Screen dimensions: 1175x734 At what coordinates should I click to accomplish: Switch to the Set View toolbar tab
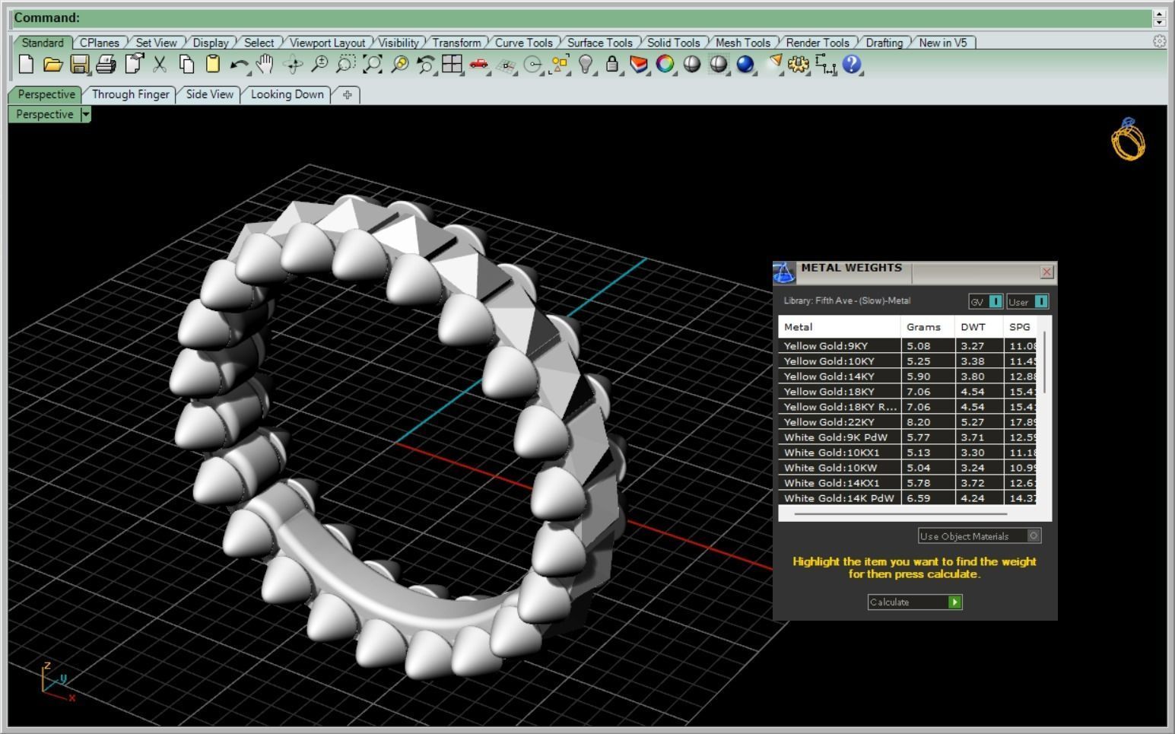point(156,43)
